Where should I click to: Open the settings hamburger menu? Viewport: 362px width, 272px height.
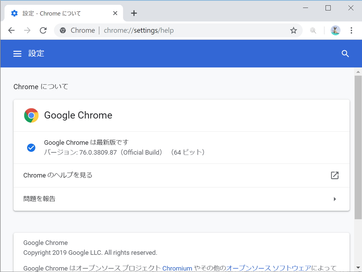(17, 54)
